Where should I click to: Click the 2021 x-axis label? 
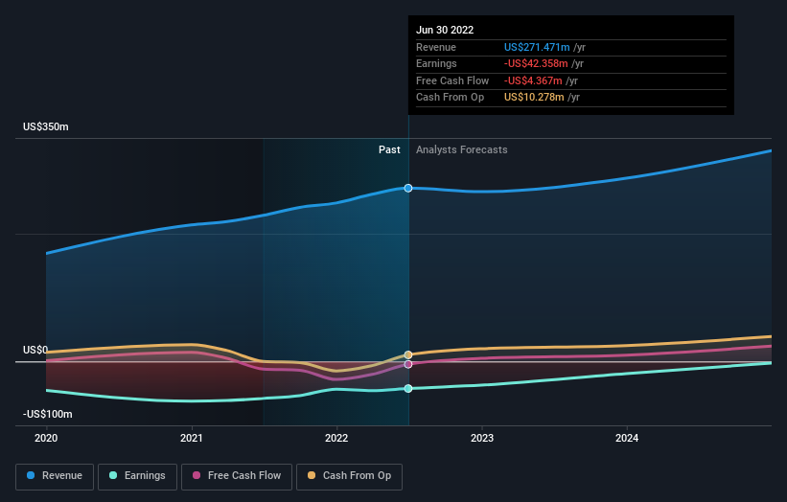click(191, 438)
